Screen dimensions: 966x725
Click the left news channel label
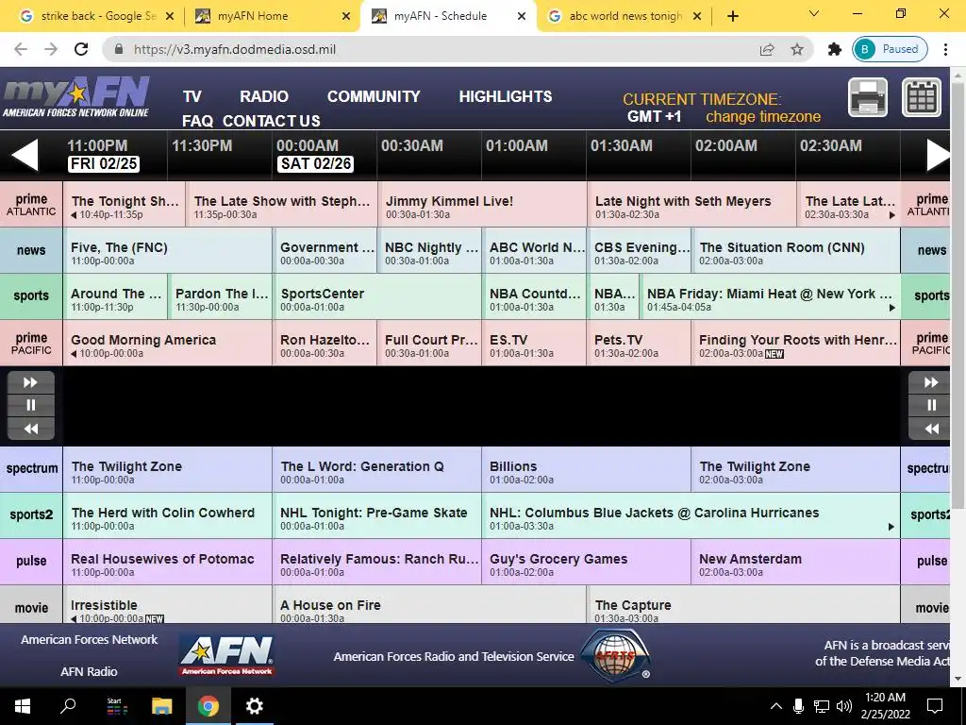pyautogui.click(x=31, y=251)
